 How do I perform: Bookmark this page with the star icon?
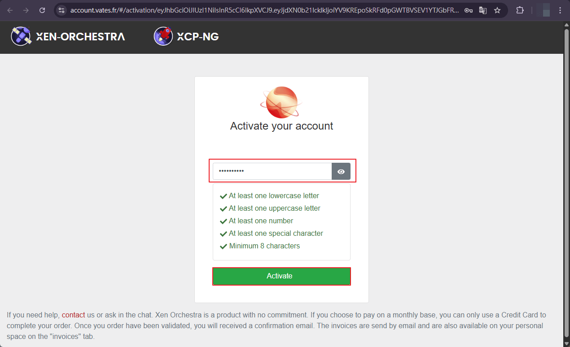click(x=497, y=10)
